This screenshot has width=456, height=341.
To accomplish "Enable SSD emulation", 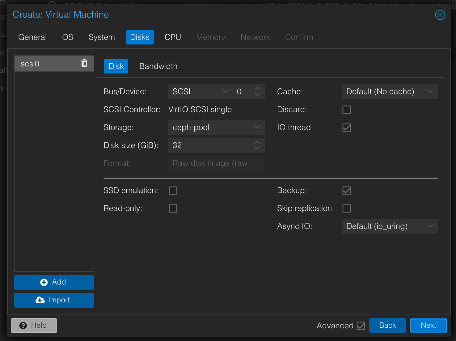I will point(173,190).
